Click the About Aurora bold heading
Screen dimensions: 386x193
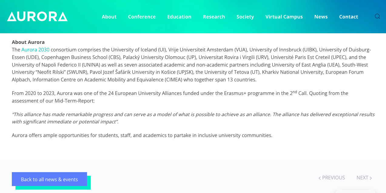pos(28,42)
